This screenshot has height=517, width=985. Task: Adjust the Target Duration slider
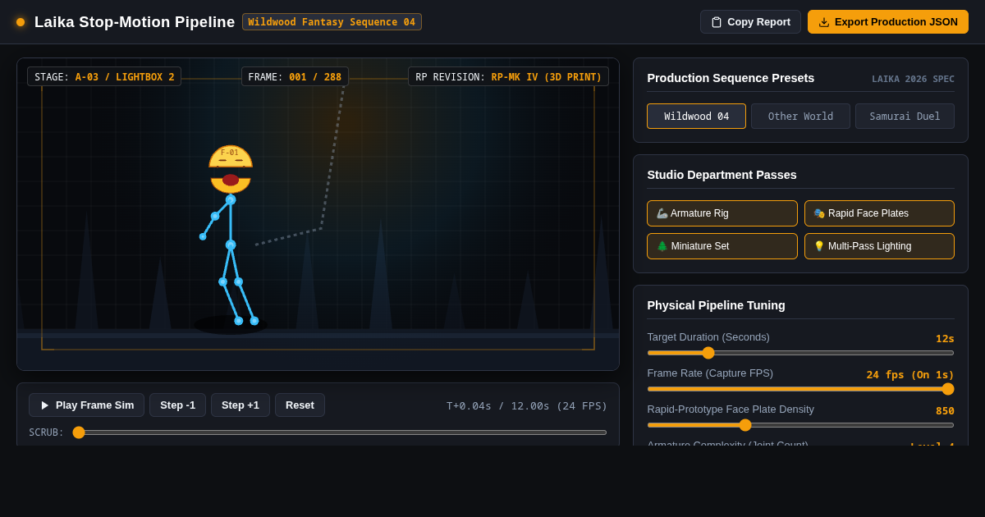pyautogui.click(x=800, y=353)
